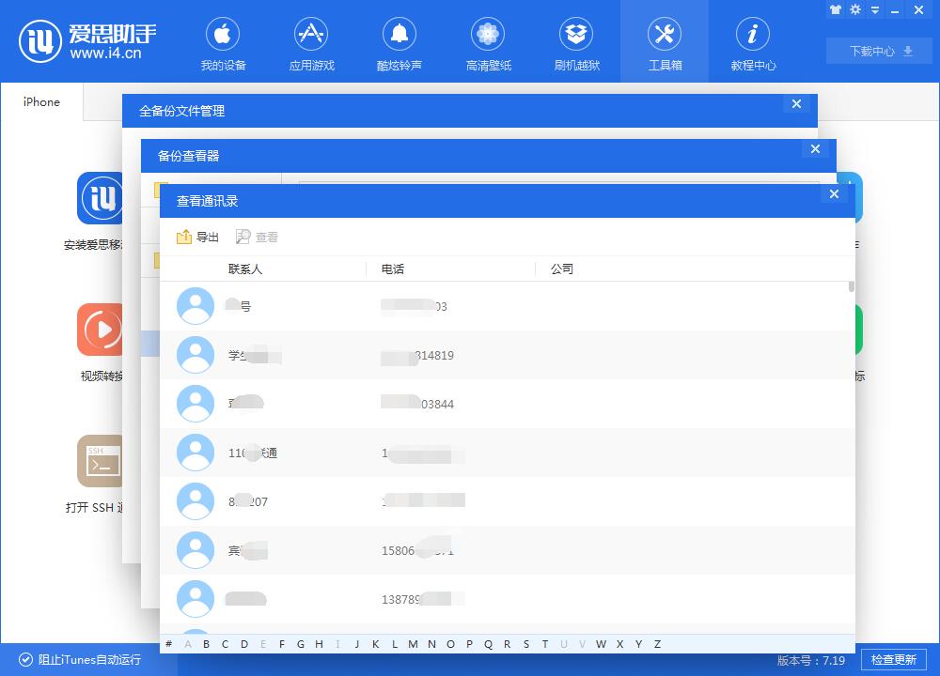Open the 视频转换 video convert tool icon
Viewport: 940px width, 676px height.
pyautogui.click(x=100, y=330)
